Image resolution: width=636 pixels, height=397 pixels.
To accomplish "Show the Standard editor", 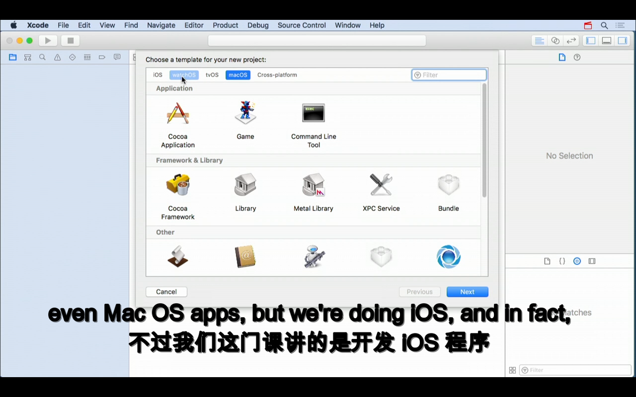I will (x=540, y=41).
